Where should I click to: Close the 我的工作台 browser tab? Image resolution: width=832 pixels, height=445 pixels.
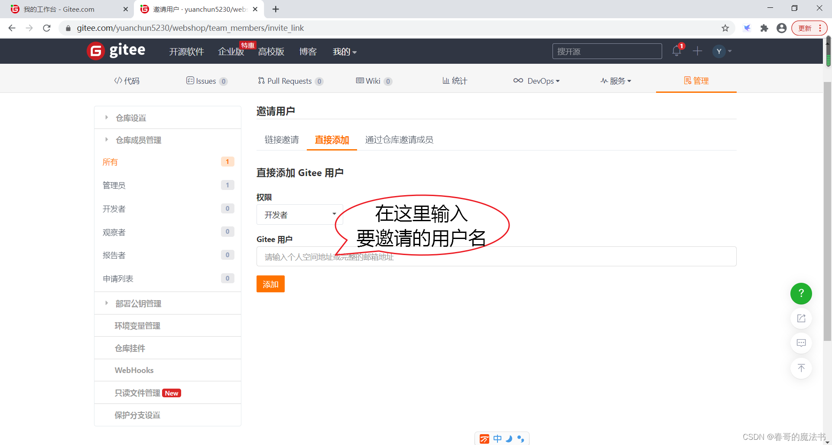point(126,9)
